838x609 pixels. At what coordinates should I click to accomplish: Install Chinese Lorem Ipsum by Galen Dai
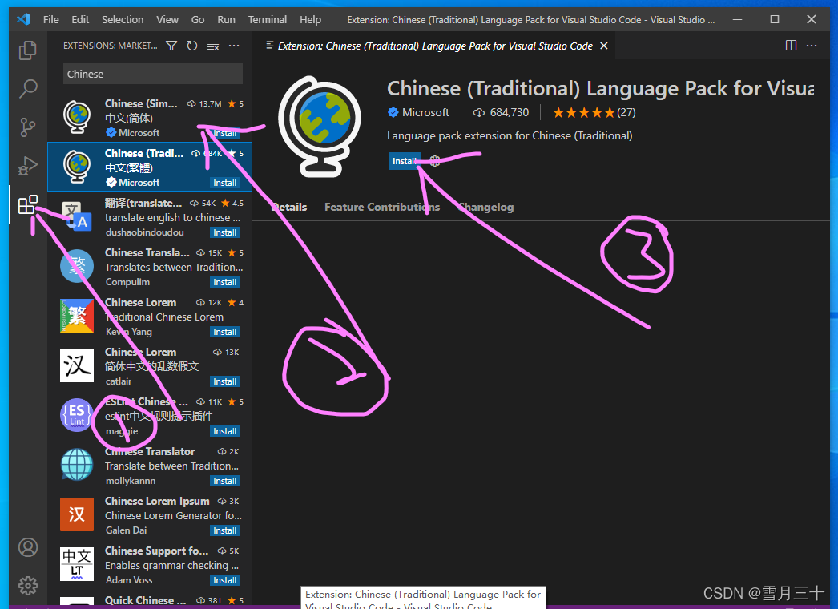[224, 531]
